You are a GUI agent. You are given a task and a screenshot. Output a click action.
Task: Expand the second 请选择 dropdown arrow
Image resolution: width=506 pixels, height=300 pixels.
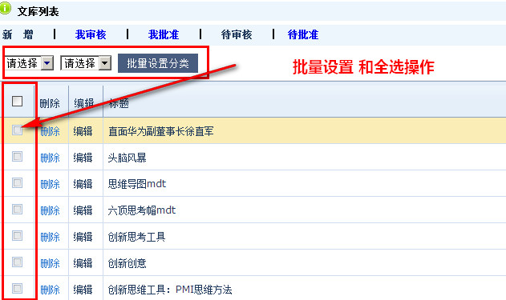tap(105, 63)
